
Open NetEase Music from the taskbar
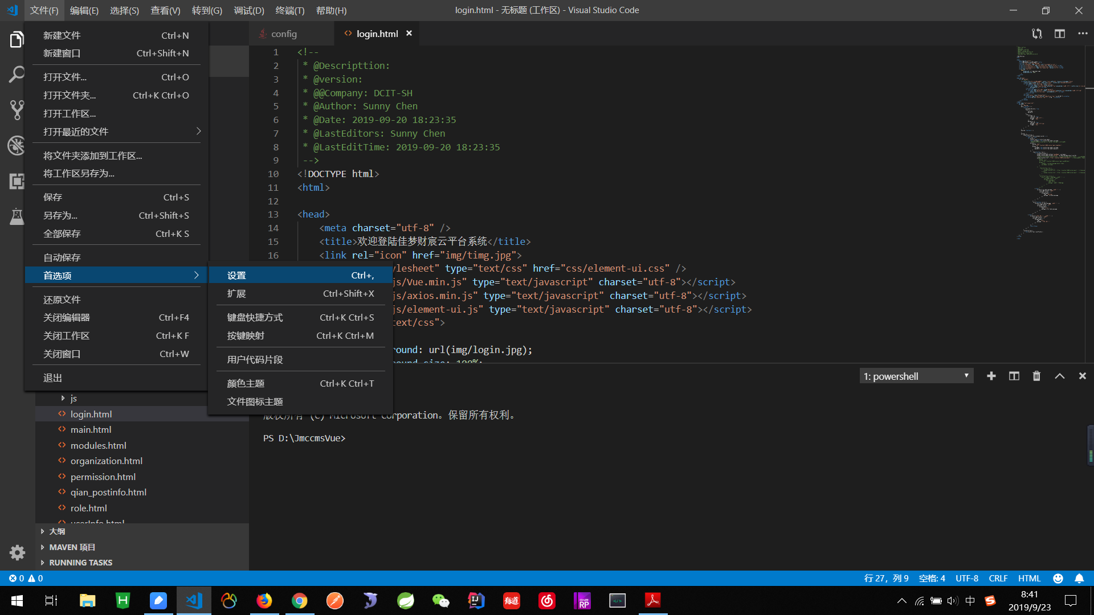tap(547, 600)
